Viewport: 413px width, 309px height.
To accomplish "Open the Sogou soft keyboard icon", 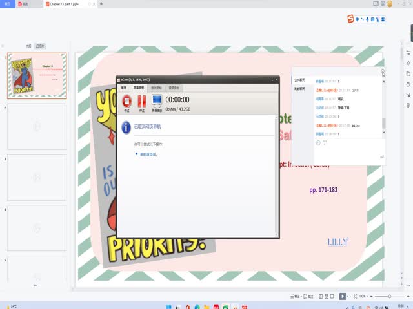I will pyautogui.click(x=372, y=19).
